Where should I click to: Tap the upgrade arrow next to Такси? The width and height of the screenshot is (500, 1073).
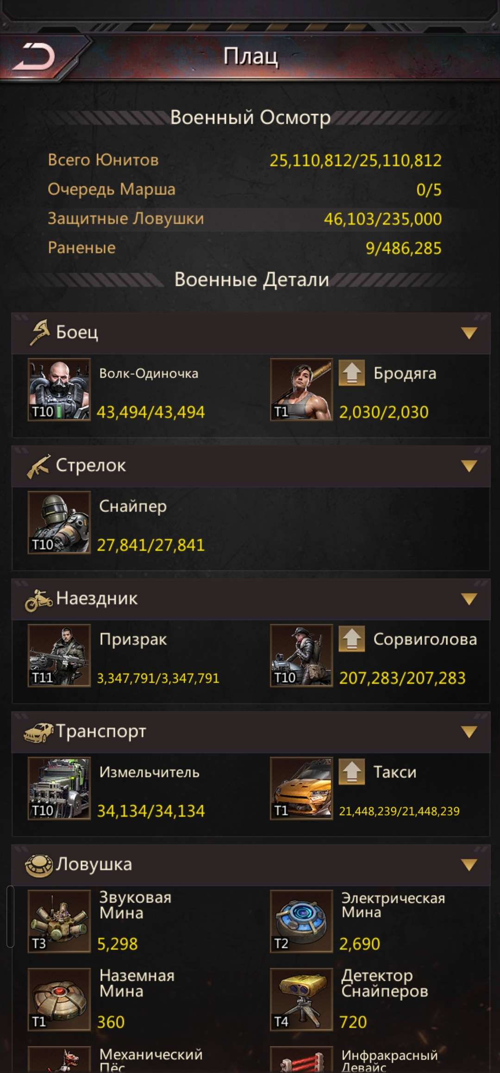pos(352,771)
